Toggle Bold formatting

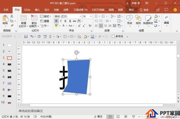tap(56, 21)
